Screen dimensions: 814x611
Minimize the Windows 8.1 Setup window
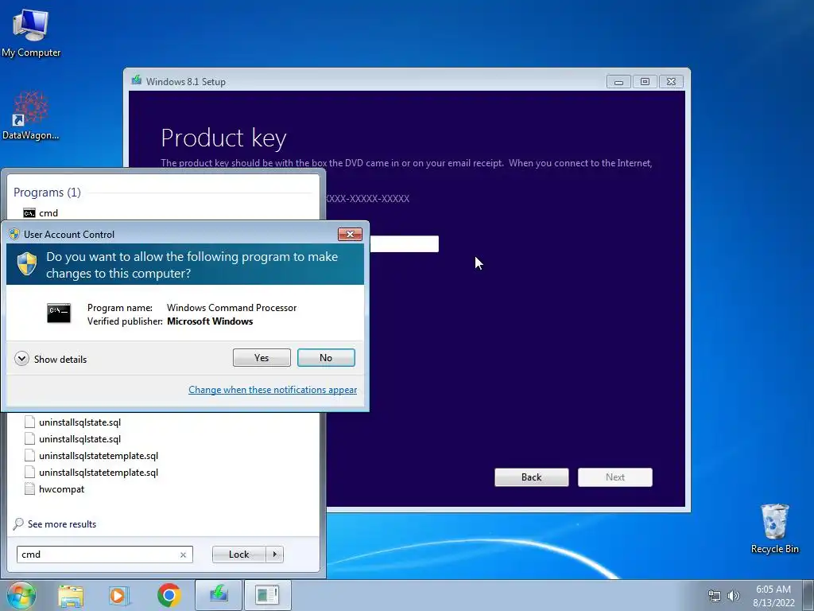click(x=618, y=82)
